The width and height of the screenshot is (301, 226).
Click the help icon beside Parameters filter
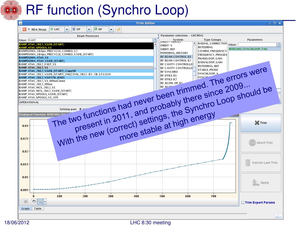pyautogui.click(x=279, y=45)
